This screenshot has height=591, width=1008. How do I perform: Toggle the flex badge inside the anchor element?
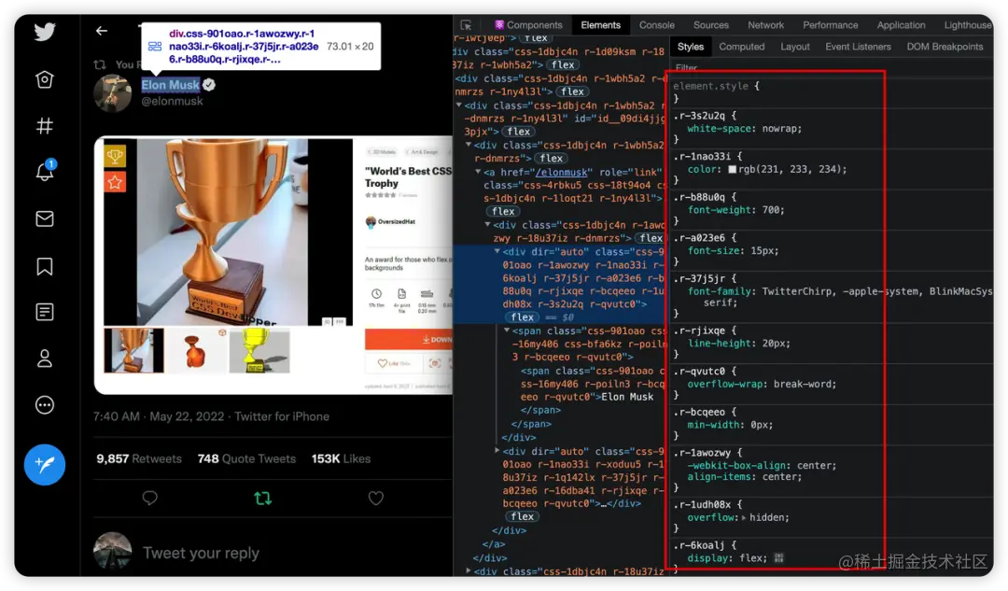[x=502, y=211]
